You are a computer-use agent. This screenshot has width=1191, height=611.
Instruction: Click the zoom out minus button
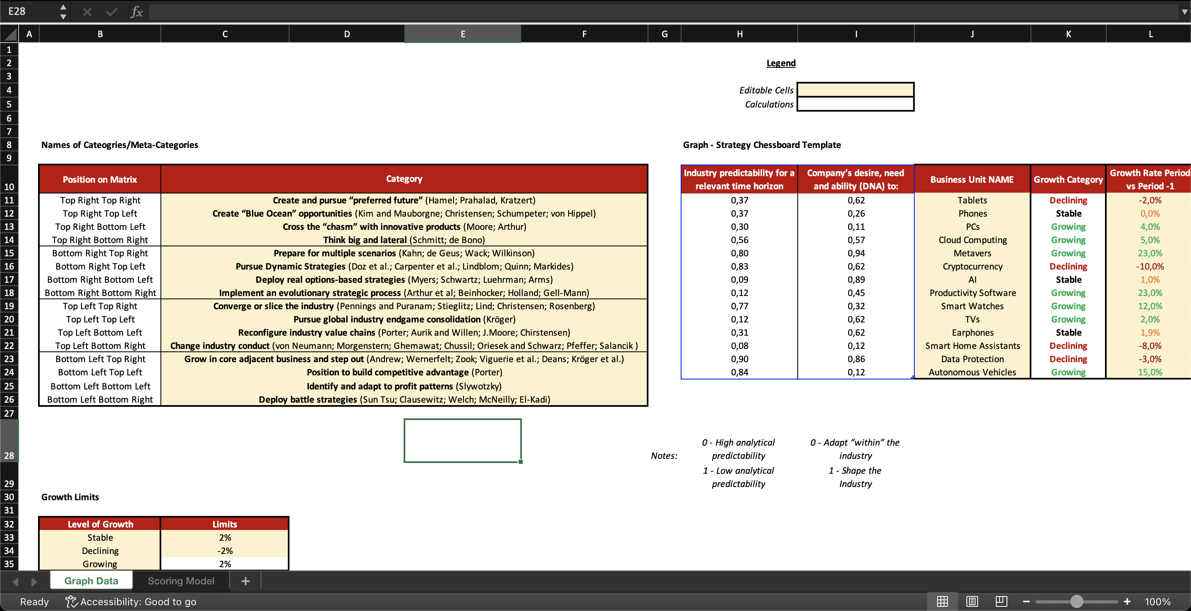[x=1026, y=601]
